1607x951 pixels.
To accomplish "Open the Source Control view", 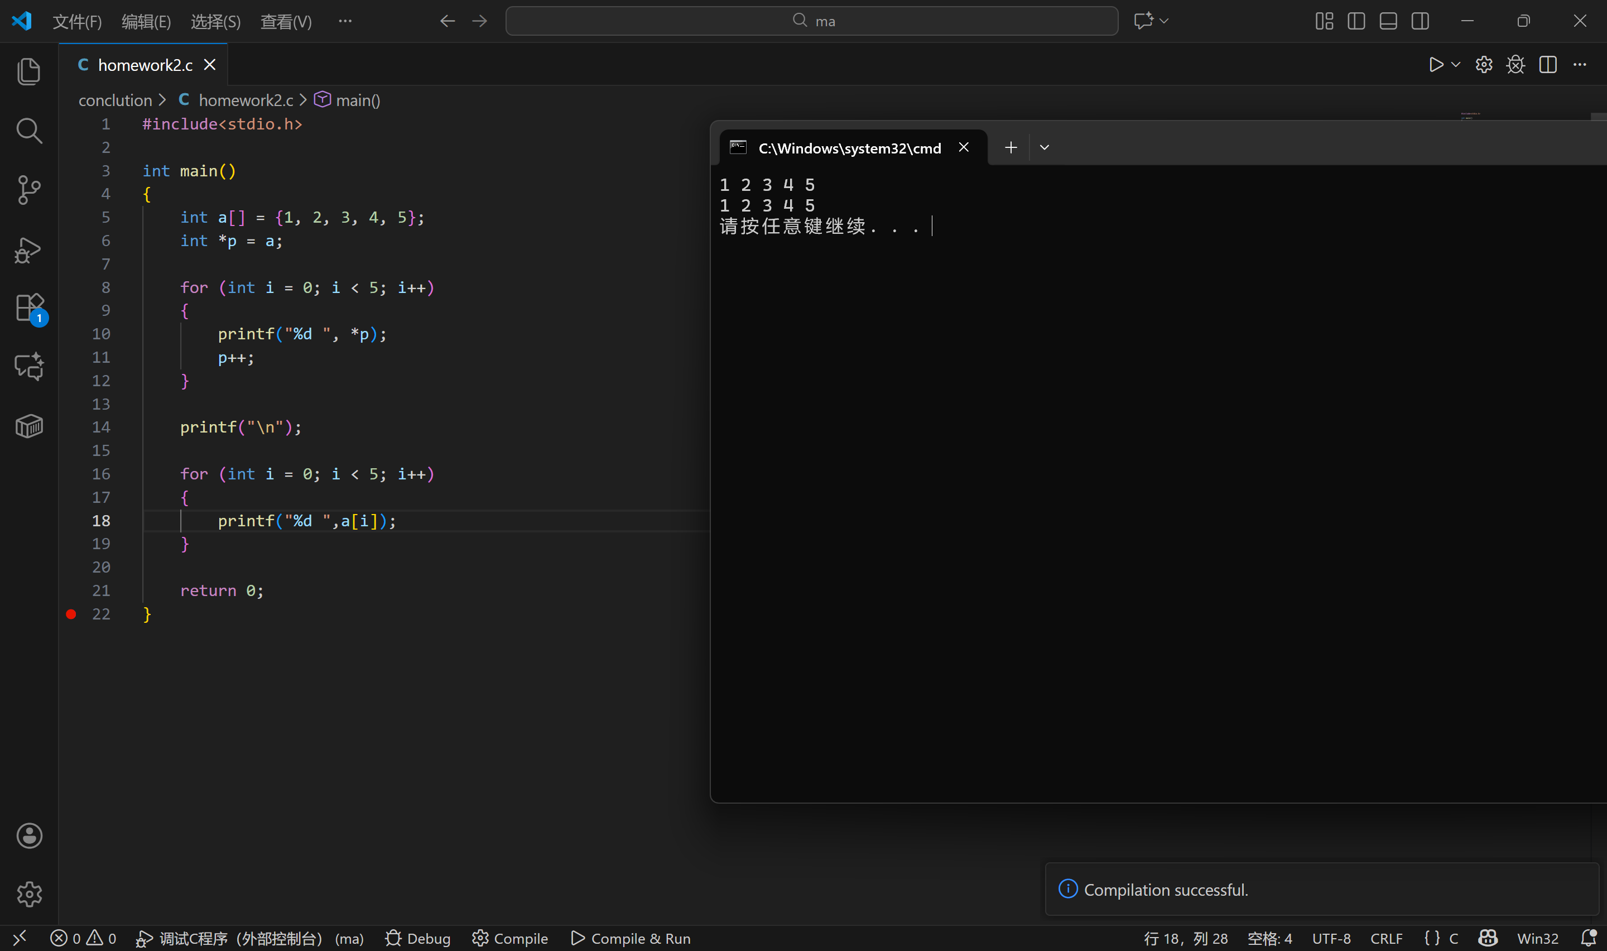I will (29, 190).
